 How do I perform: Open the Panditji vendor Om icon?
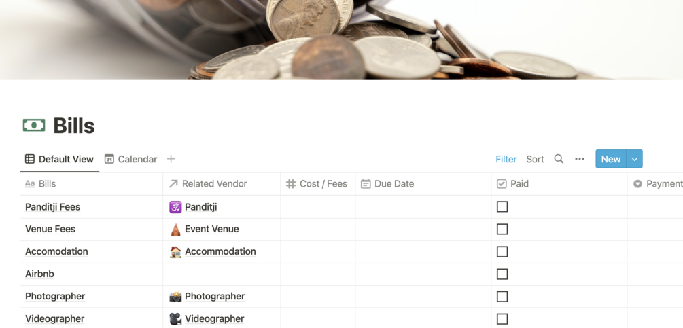point(175,207)
